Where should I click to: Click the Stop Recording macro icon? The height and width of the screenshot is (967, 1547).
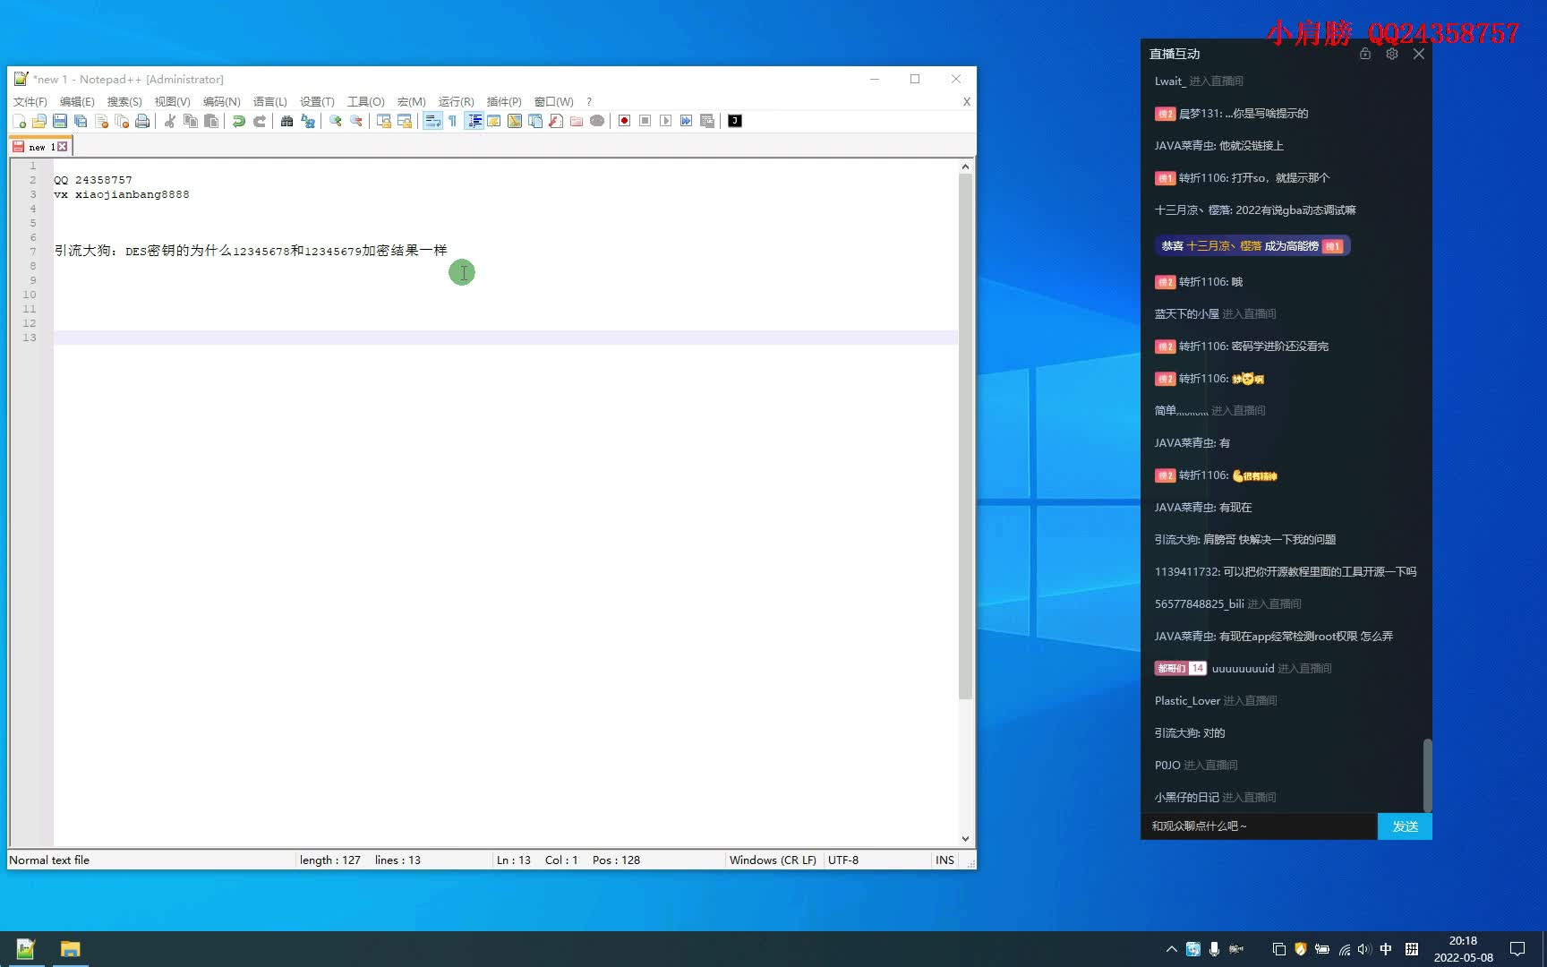tap(645, 121)
